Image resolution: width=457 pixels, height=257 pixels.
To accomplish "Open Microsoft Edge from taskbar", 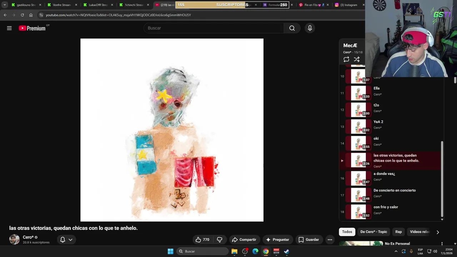I will coord(255,251).
